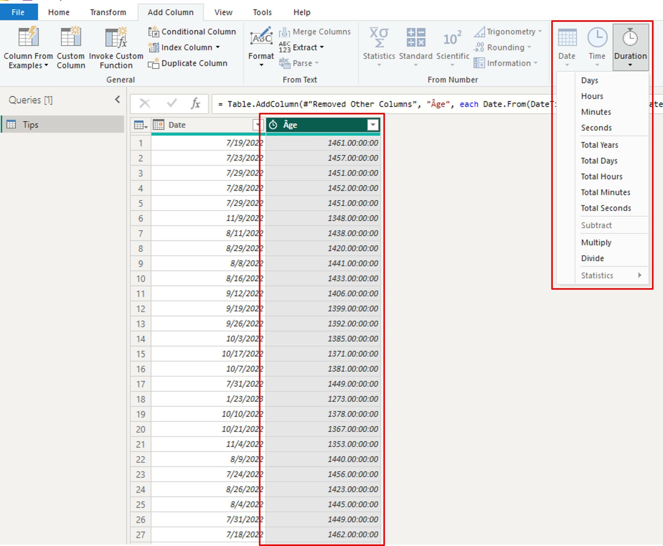Select Total Hours menu entry

coord(602,176)
